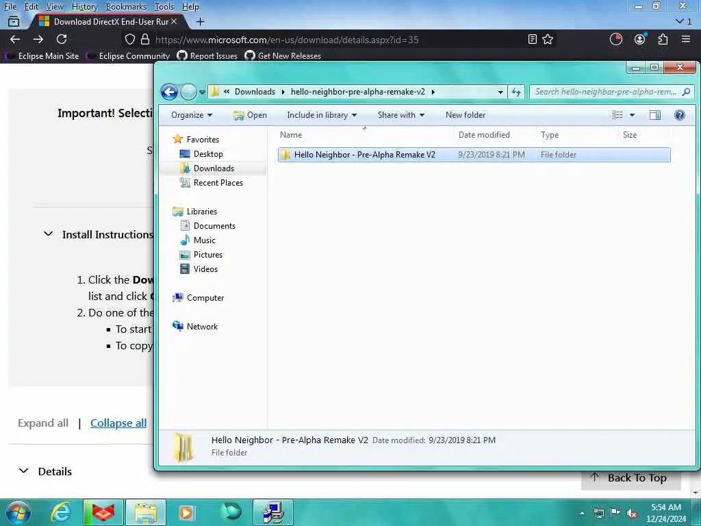Close the DirectX End-User Runtime browser tab
This screenshot has height=526, width=701.
click(174, 21)
